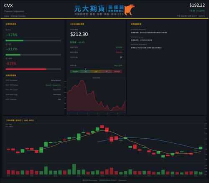Click the Yahoo Finance source in footer

[93, 180]
